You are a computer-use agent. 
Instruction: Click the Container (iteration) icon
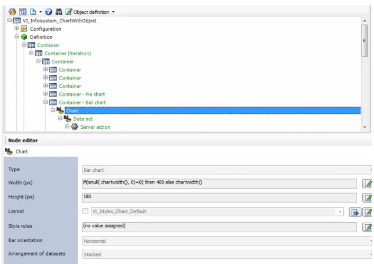[x=39, y=54]
